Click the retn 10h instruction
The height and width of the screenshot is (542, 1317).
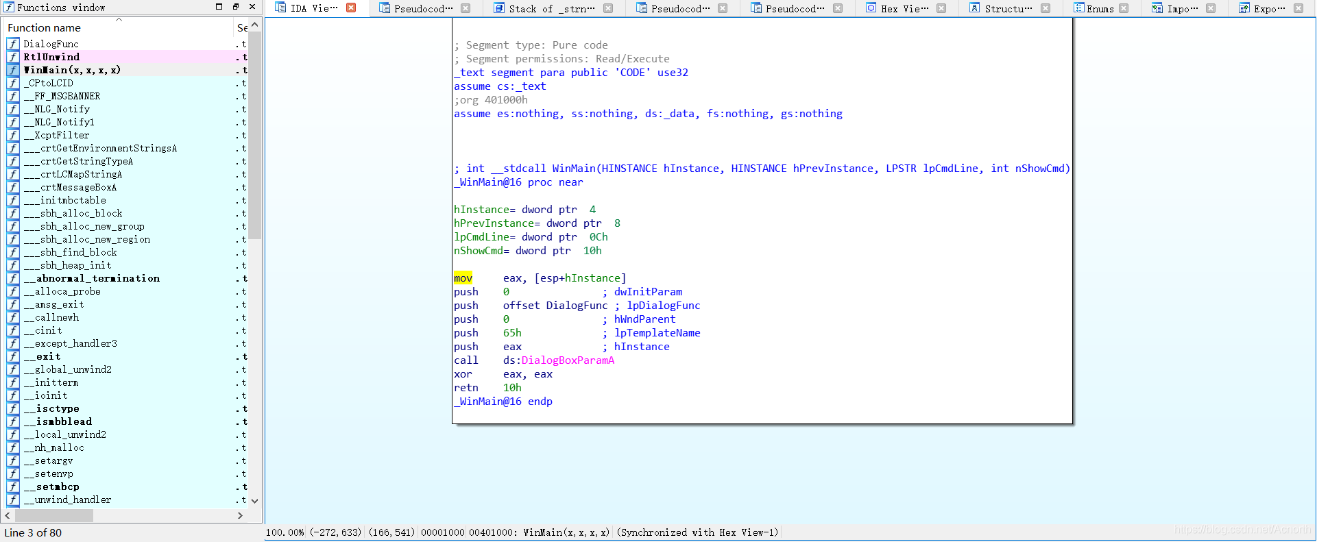[487, 388]
